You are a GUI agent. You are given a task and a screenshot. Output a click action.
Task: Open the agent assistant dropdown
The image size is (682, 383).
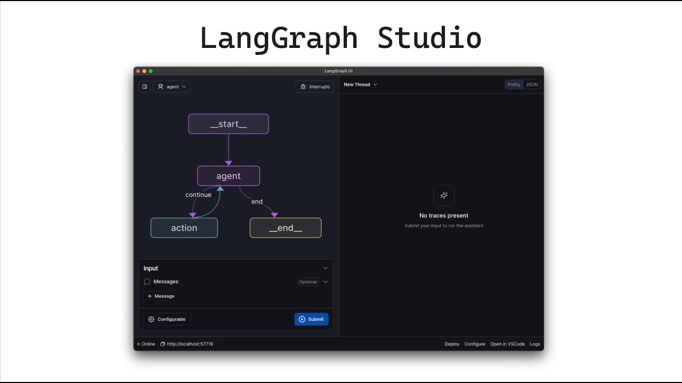click(x=172, y=87)
